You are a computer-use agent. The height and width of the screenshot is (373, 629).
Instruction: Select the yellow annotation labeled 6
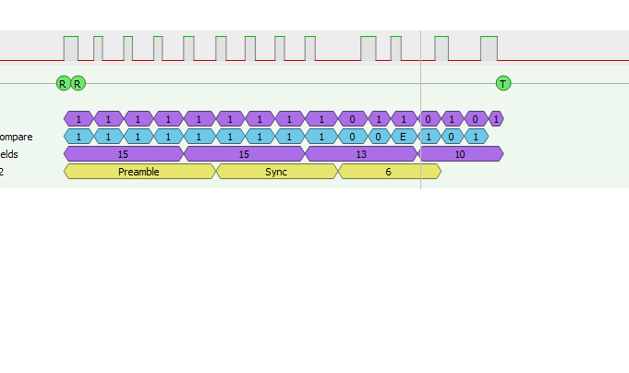[389, 172]
